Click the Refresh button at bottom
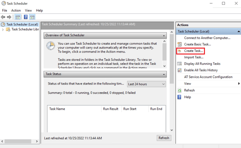Viewport: 241px width, 148px height. coord(164,138)
